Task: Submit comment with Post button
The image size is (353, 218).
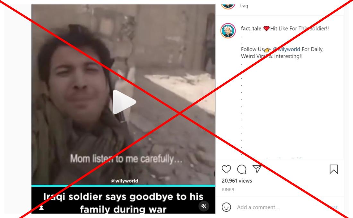Action: pos(332,207)
